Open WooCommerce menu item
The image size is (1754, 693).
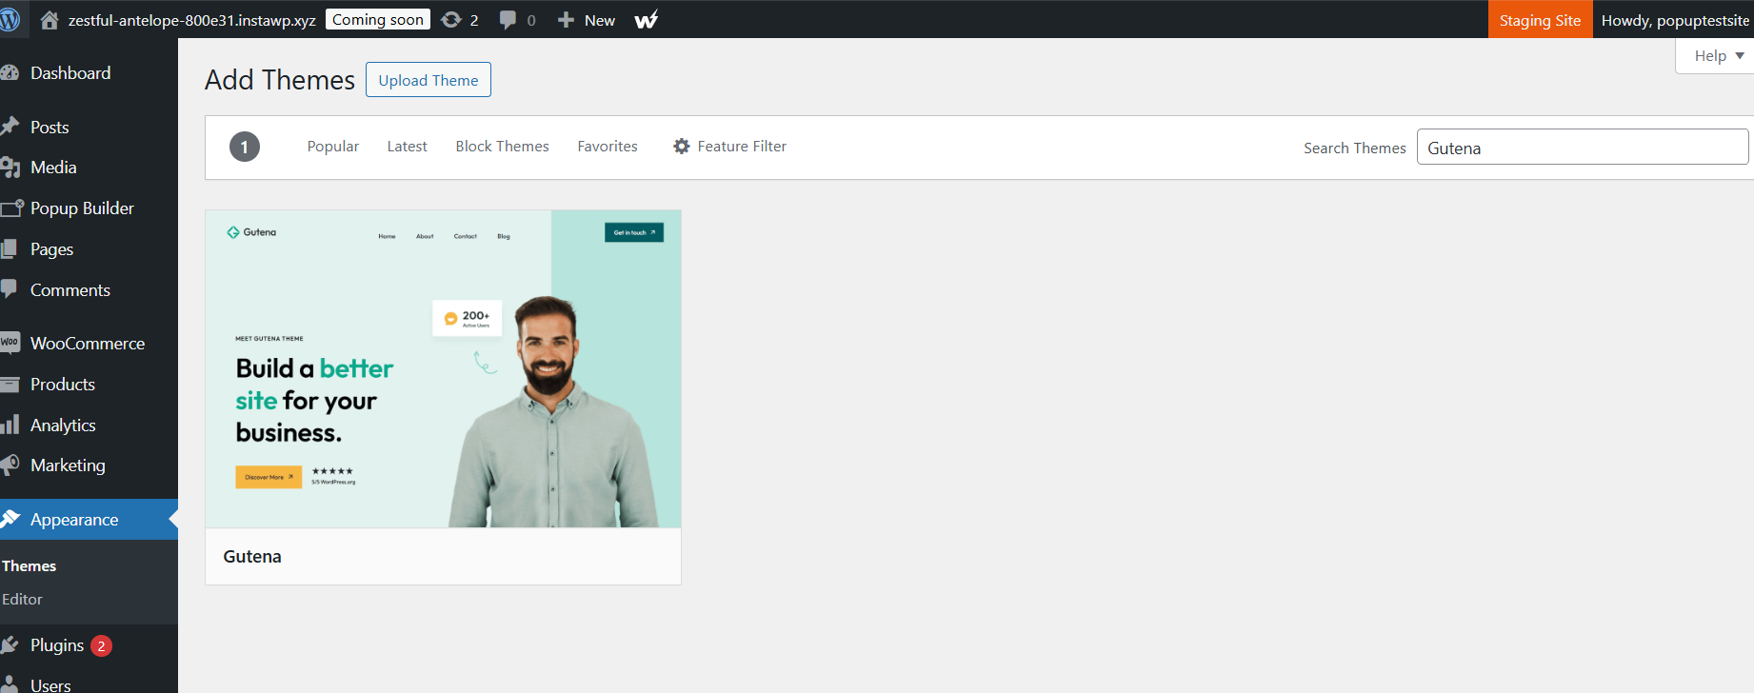[89, 343]
